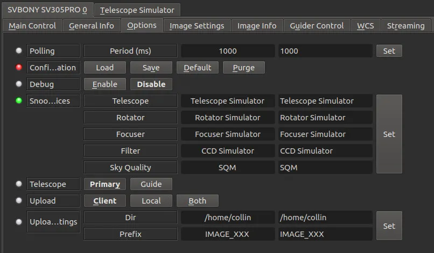Click the Snoo...ices property label

[x=53, y=101]
